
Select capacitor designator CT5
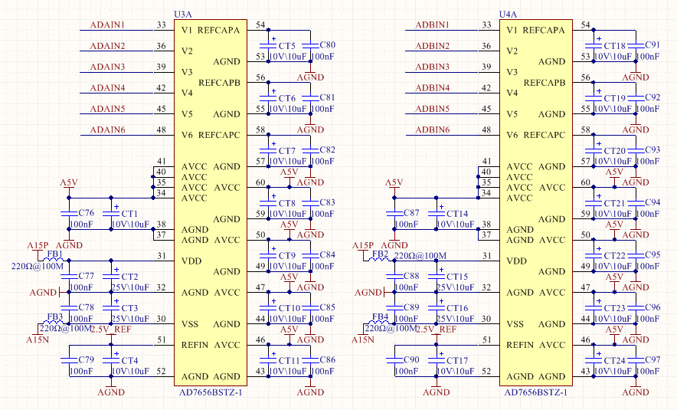tap(287, 46)
